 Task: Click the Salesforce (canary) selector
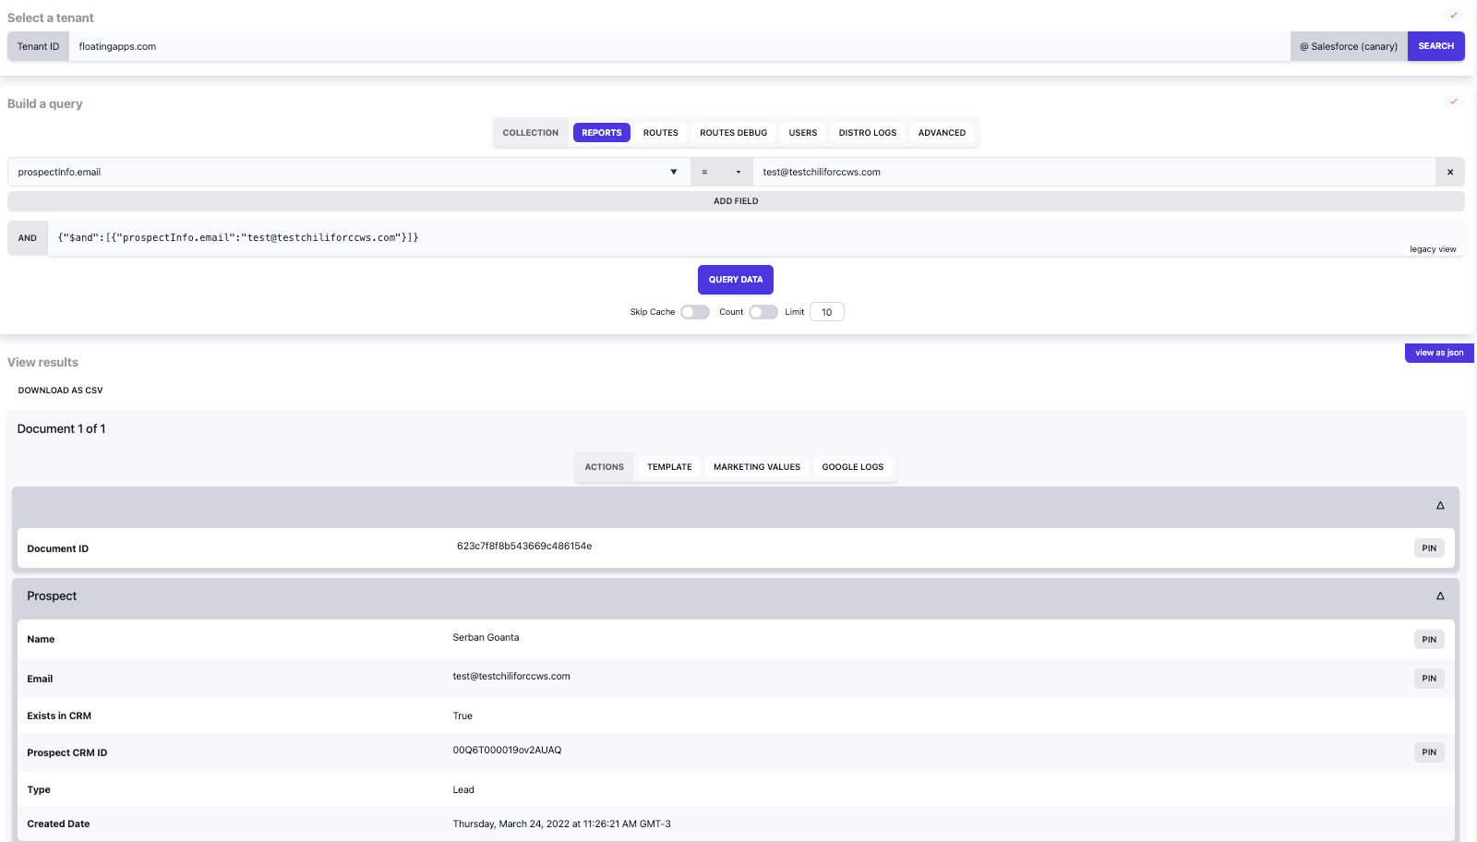pos(1349,46)
